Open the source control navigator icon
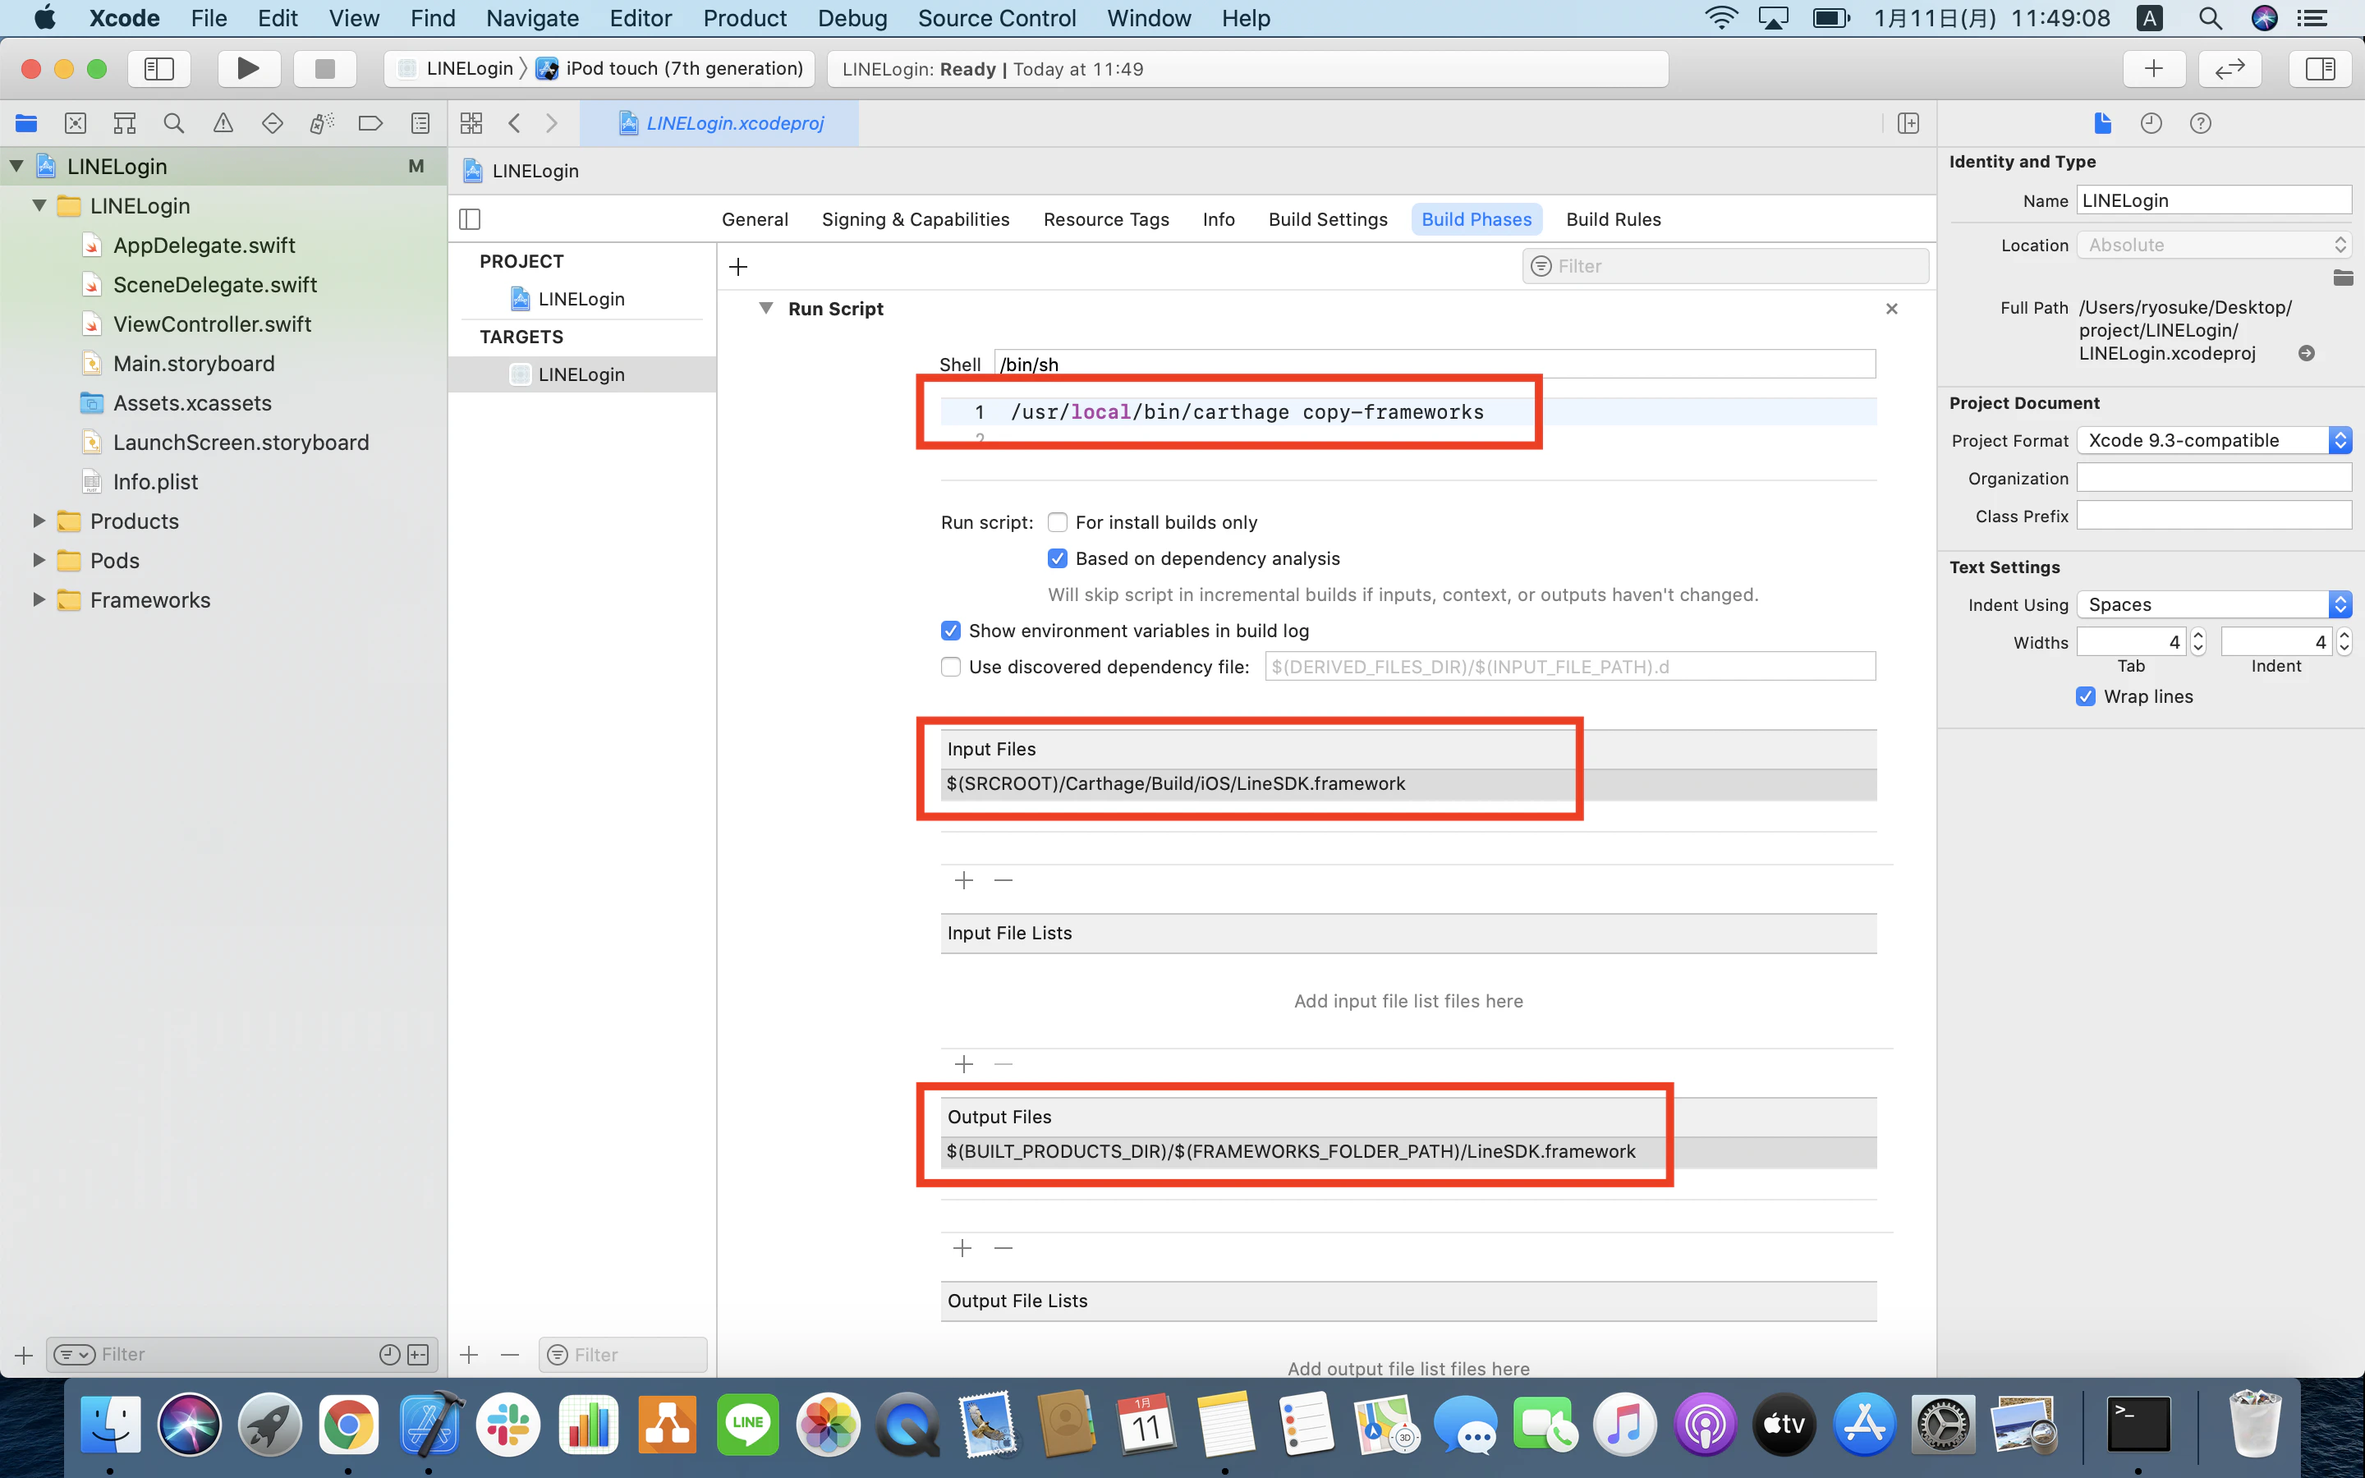 (x=76, y=123)
